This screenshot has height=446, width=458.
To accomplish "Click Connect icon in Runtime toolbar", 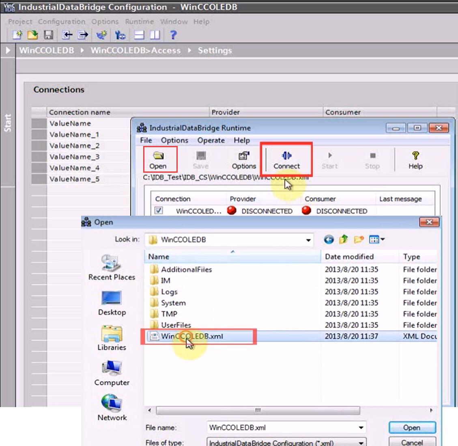I will coord(286,160).
